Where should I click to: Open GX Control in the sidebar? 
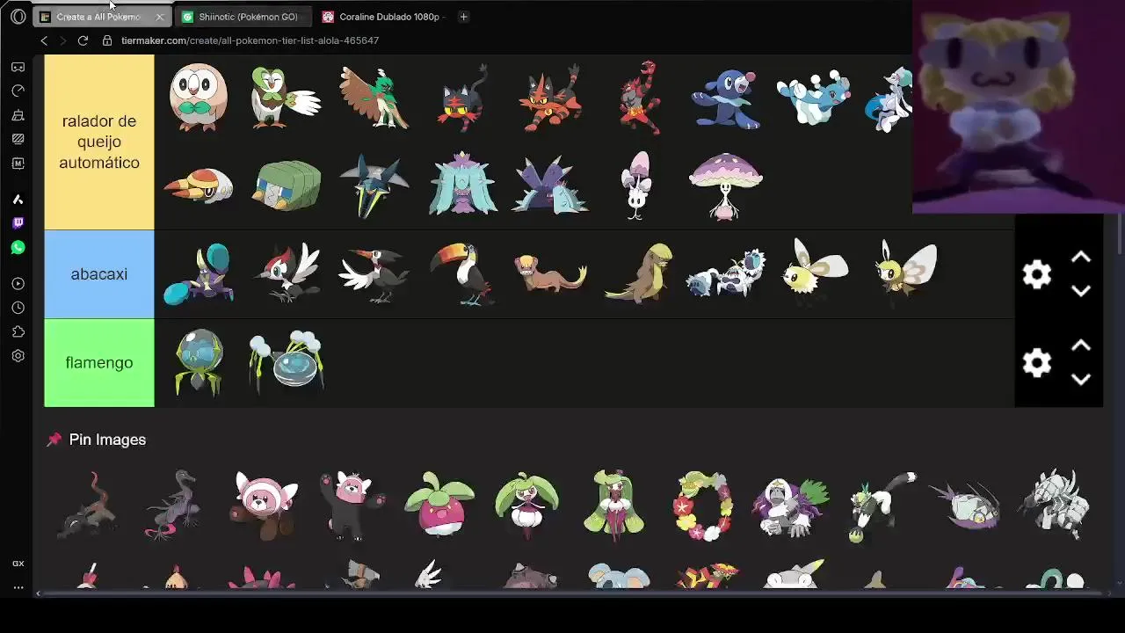[x=18, y=67]
